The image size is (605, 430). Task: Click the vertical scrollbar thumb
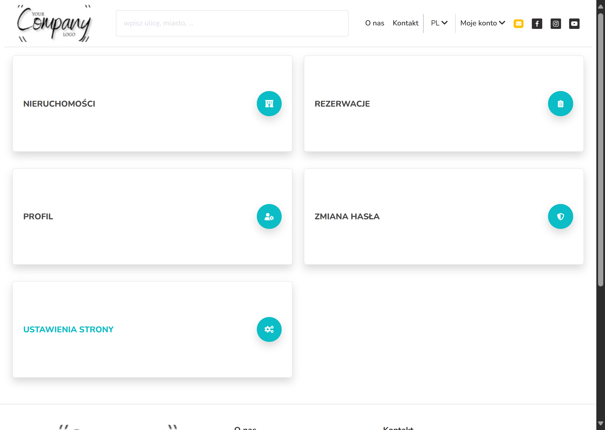(601, 150)
